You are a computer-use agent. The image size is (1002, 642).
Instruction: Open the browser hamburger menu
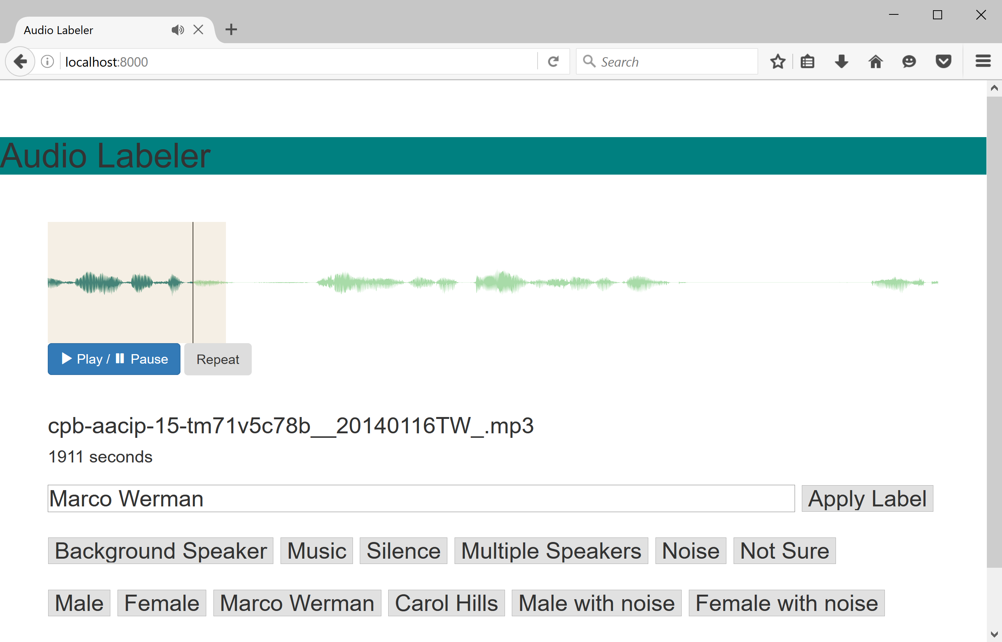click(x=983, y=61)
